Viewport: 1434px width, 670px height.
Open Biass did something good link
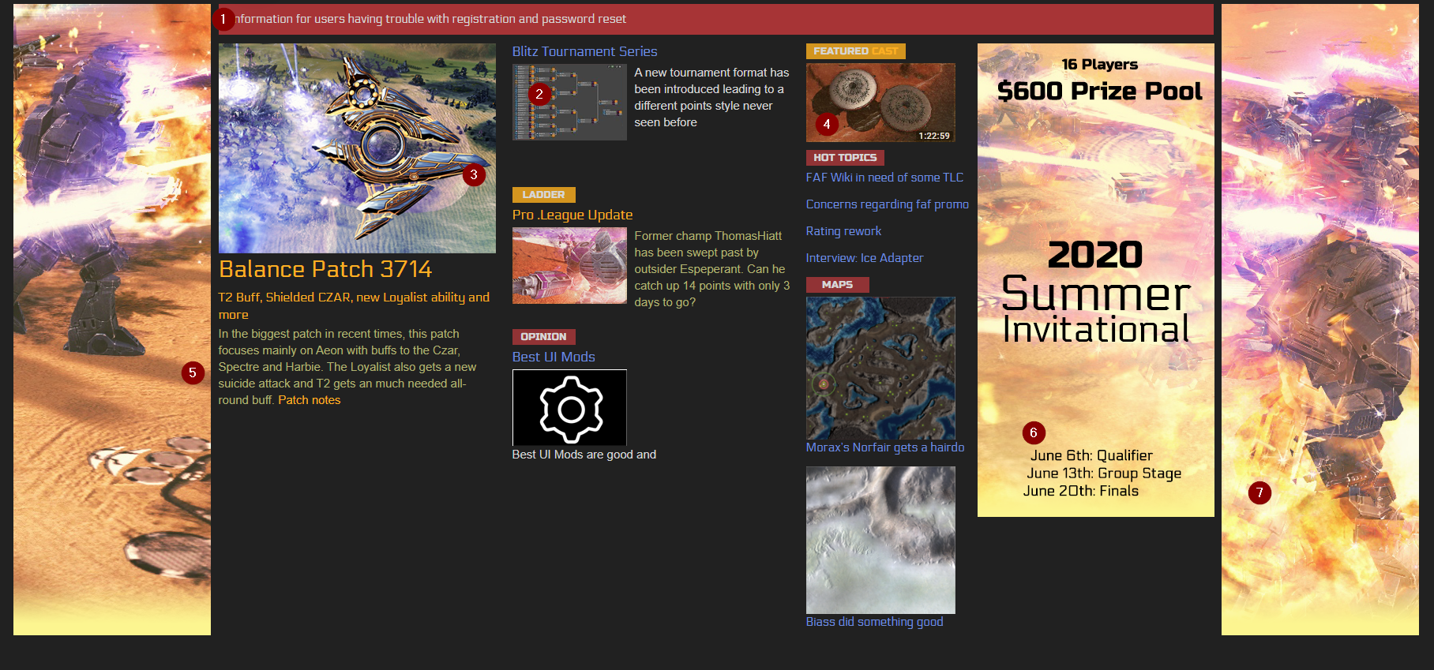tap(874, 622)
